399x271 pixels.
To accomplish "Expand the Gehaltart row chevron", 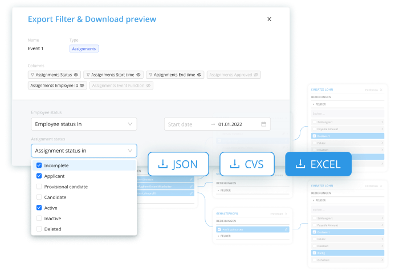I will click(382, 260).
